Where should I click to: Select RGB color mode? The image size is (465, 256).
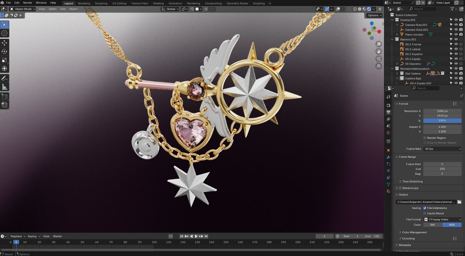[x=452, y=225]
